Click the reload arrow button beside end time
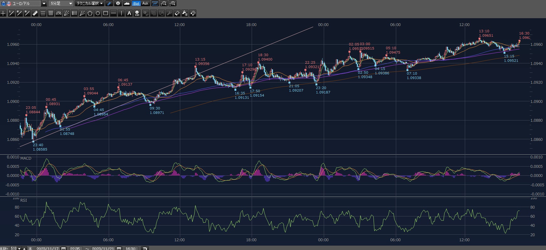 pyautogui.click(x=145, y=248)
